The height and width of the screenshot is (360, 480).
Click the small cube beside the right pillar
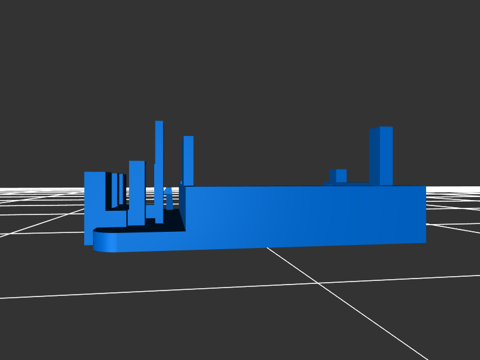(340, 176)
